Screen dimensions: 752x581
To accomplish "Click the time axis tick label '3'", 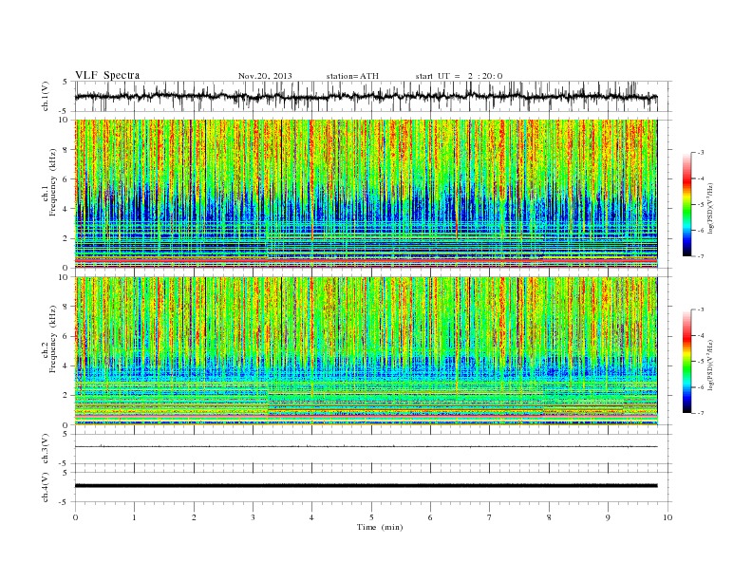I will [253, 517].
